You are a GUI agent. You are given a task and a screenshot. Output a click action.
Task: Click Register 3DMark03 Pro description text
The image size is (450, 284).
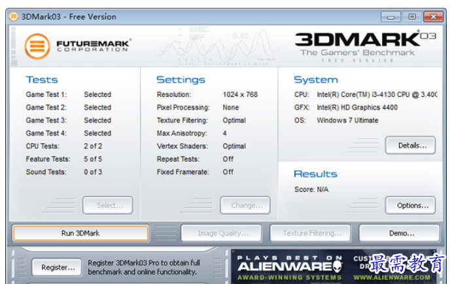[144, 267]
